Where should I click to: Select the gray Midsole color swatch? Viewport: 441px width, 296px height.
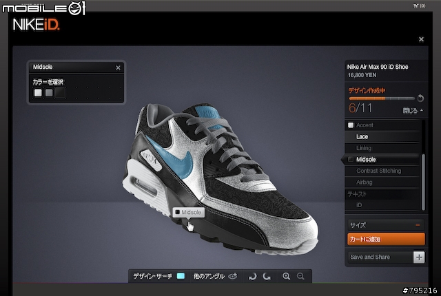click(x=49, y=93)
